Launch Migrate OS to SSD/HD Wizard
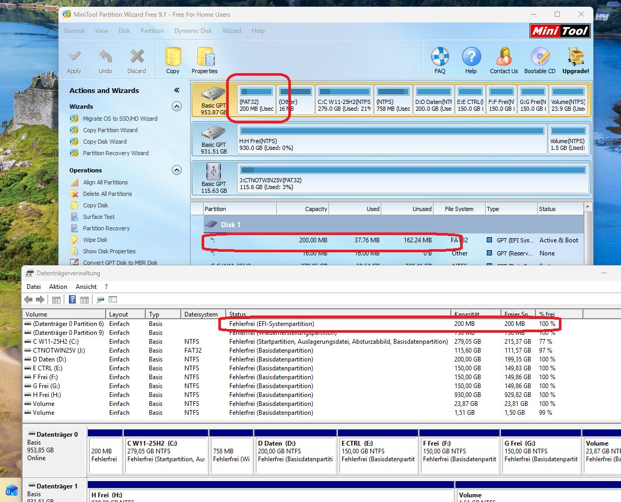 [x=120, y=119]
